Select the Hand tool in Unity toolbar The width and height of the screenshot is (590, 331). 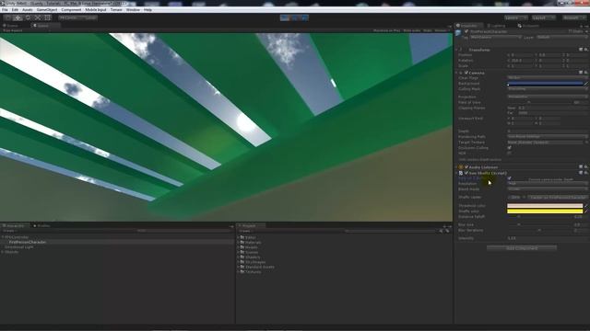pos(8,17)
